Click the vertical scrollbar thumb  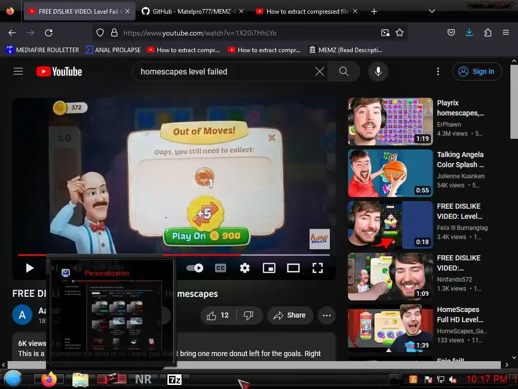coord(514,102)
